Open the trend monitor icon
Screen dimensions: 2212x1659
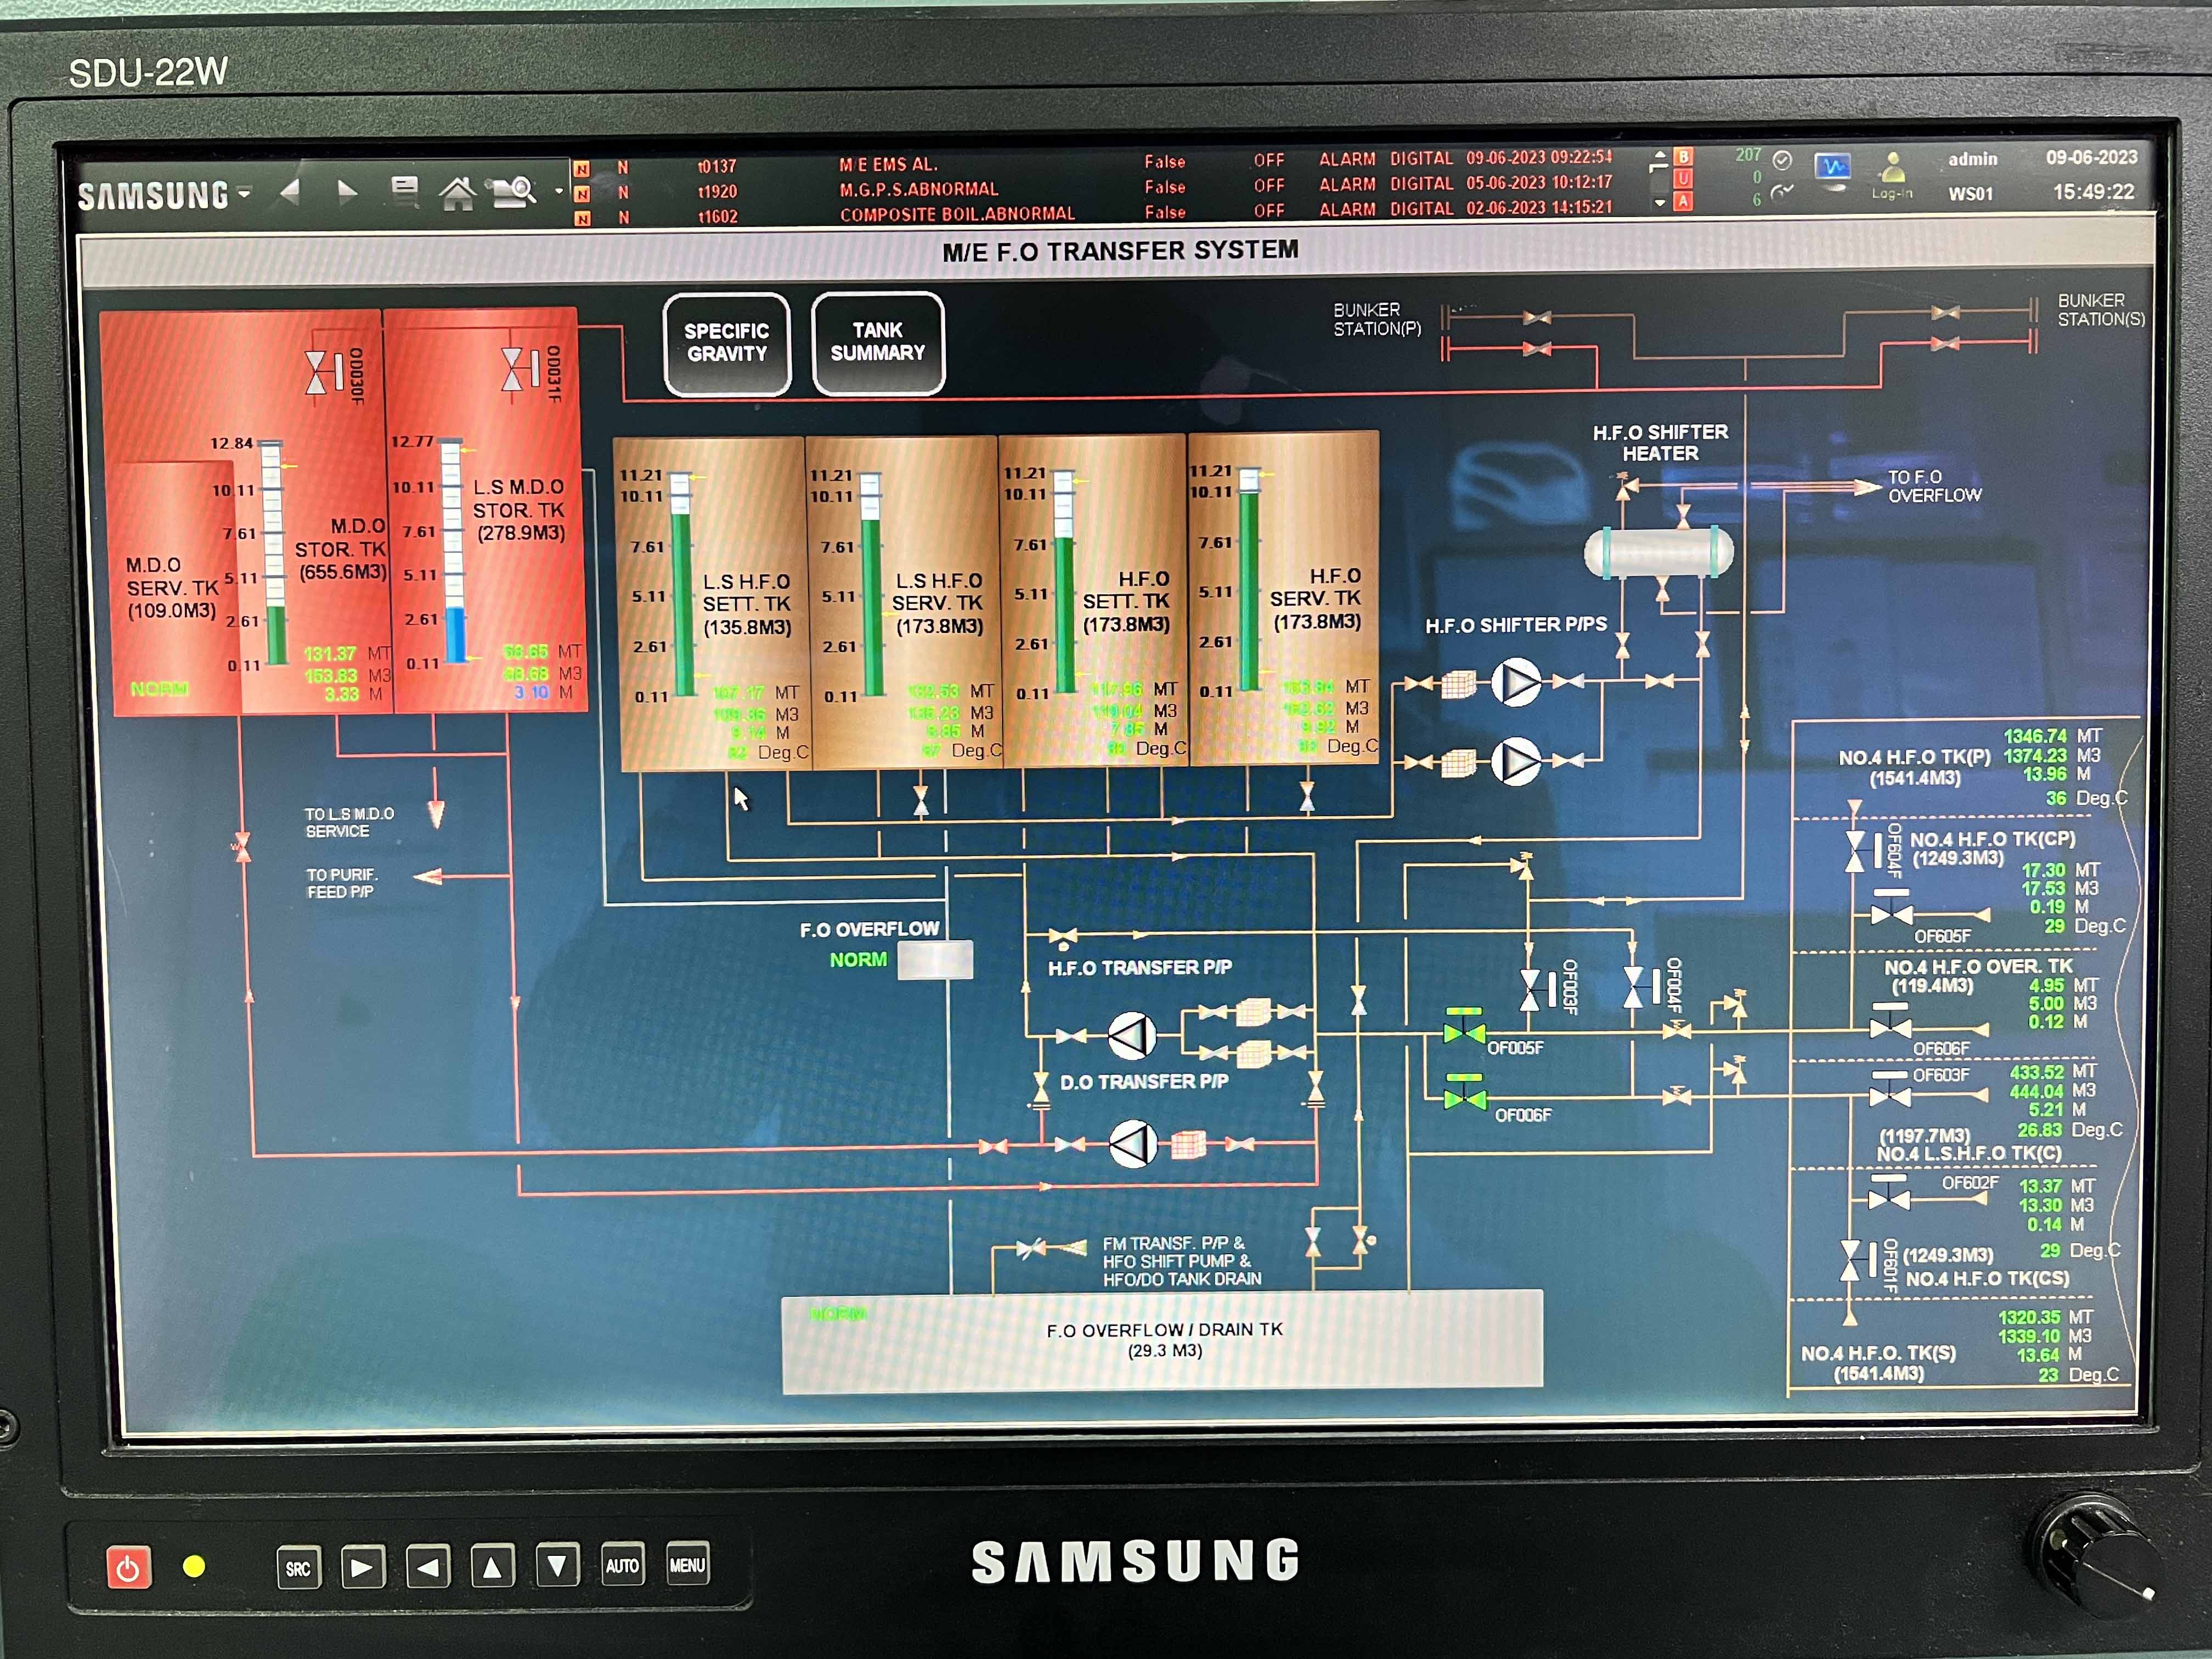click(1833, 167)
